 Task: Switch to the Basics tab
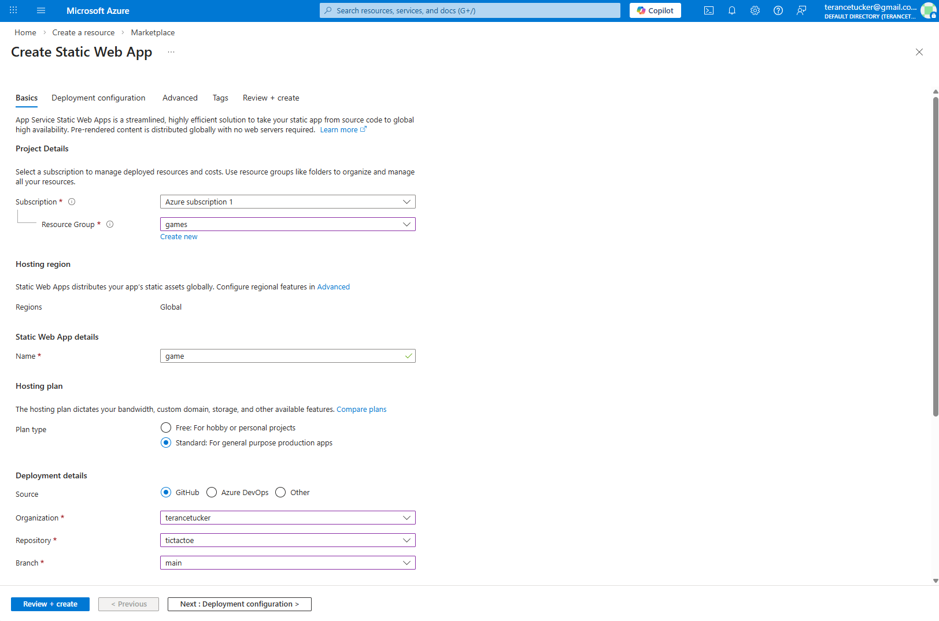point(27,98)
